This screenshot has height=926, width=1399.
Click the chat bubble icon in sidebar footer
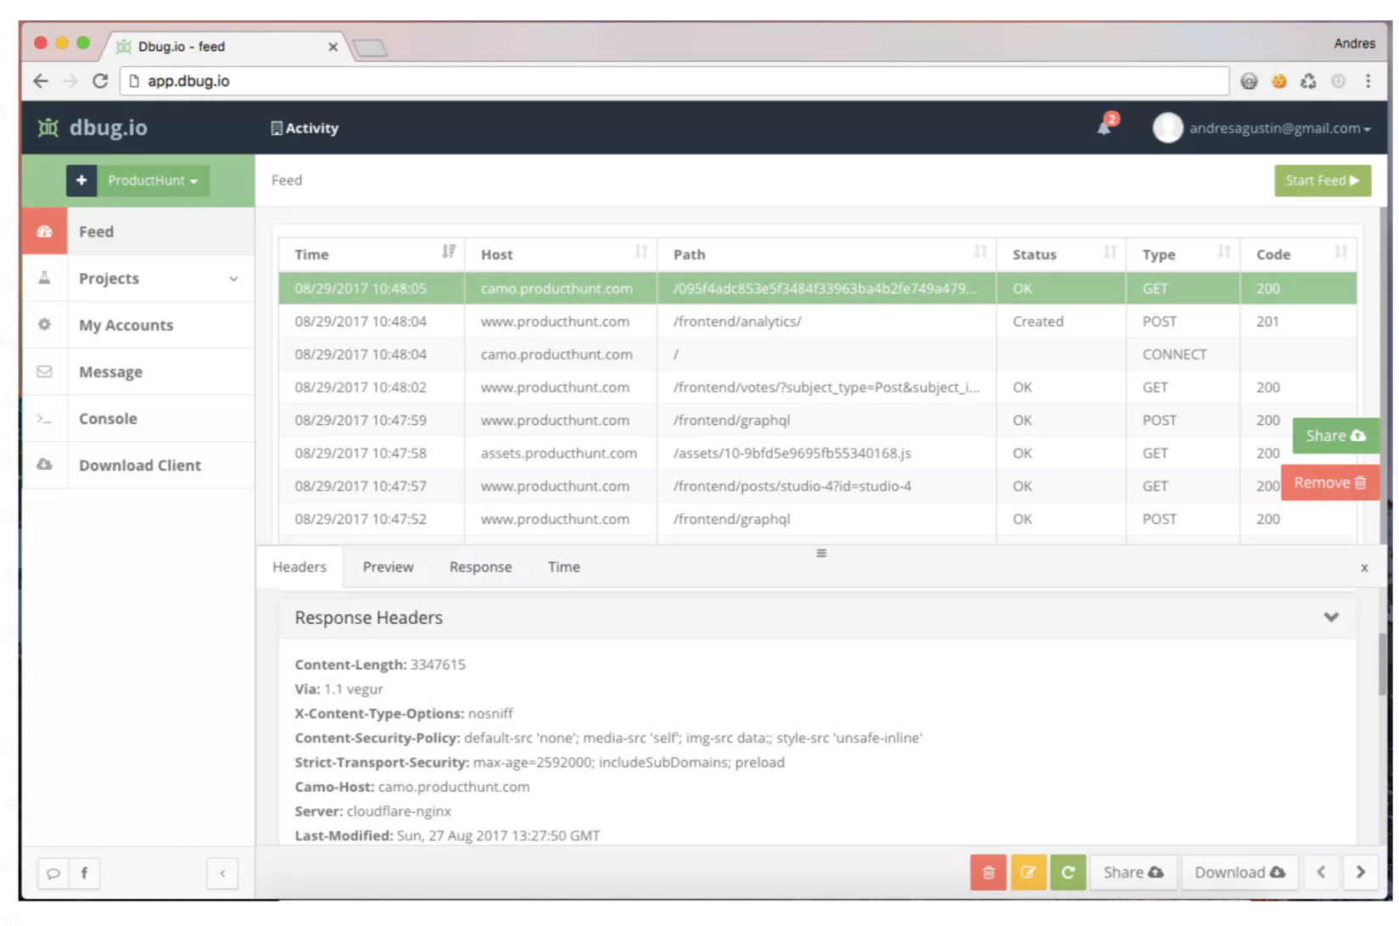tap(53, 873)
